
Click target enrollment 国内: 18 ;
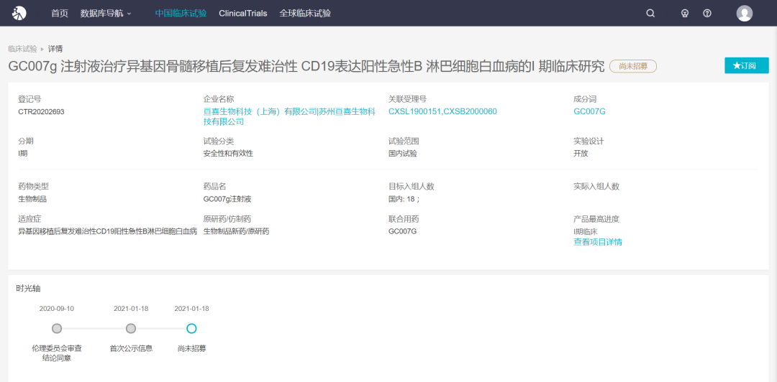point(404,199)
